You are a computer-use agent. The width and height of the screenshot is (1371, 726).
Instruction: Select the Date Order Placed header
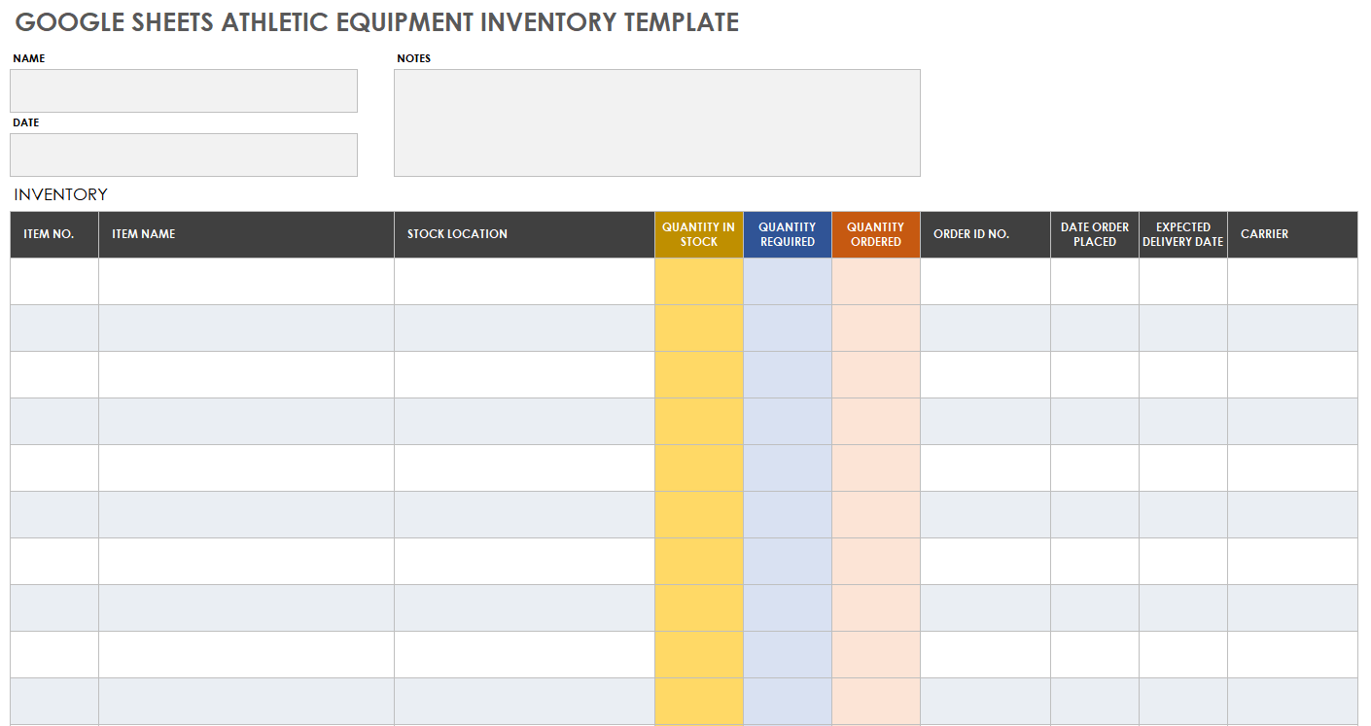point(1094,234)
